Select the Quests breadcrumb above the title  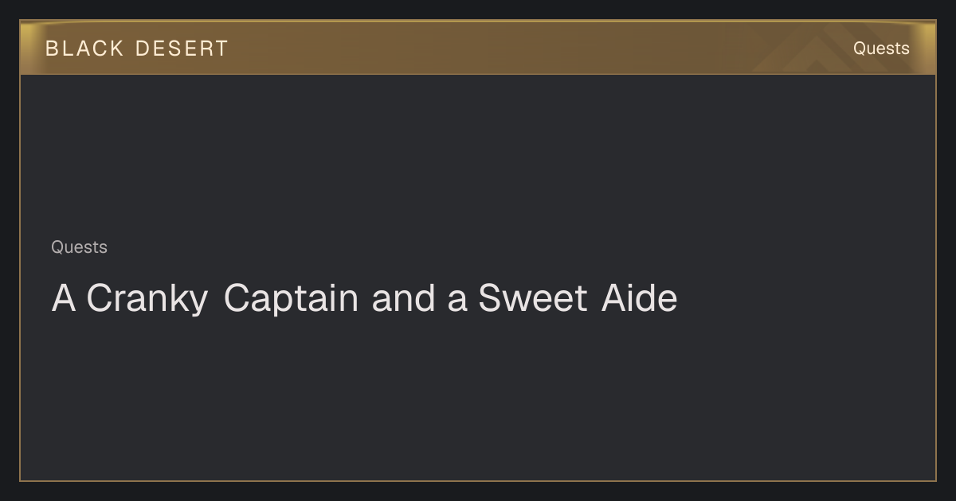79,247
